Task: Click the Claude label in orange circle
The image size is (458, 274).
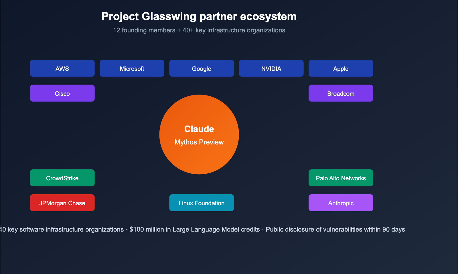Action: click(199, 129)
